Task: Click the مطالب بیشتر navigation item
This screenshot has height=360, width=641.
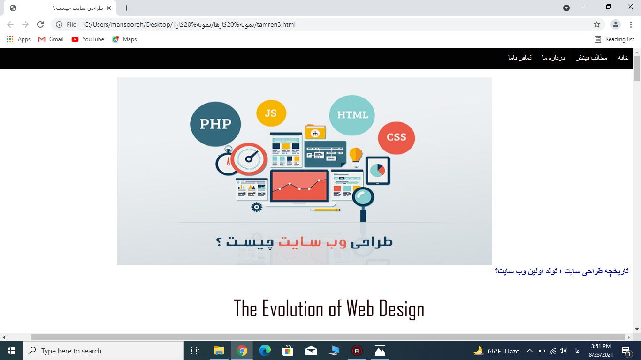Action: coord(591,58)
